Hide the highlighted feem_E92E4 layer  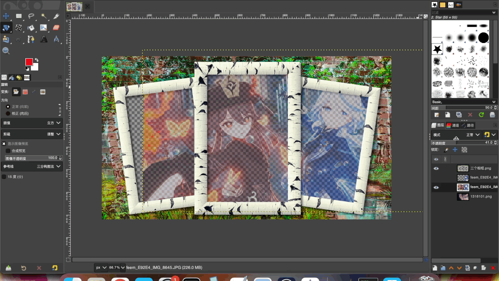436,188
